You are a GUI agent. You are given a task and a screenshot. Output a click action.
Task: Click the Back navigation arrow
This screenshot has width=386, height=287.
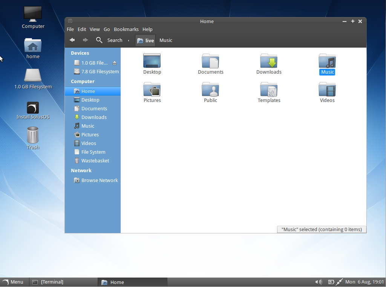(x=72, y=40)
